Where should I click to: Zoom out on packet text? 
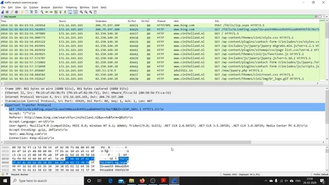coord(86,12)
